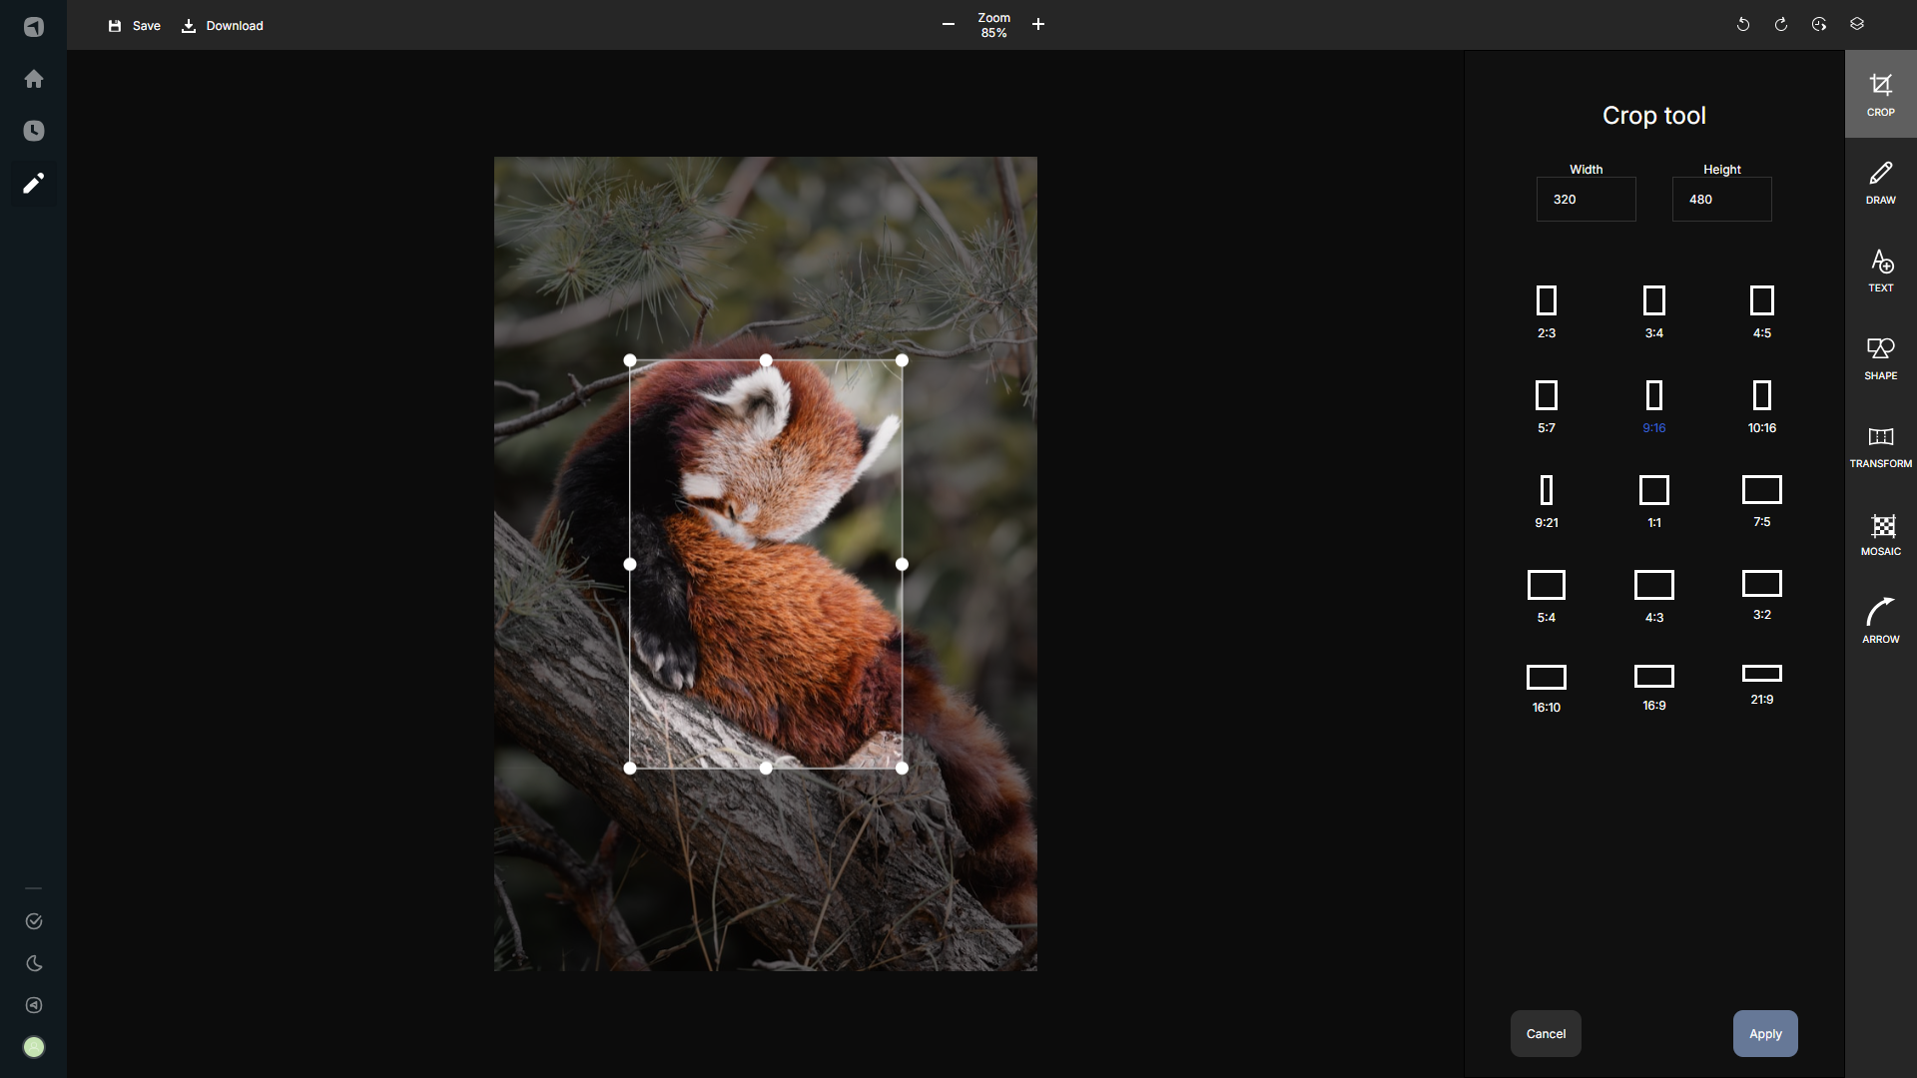Image resolution: width=1917 pixels, height=1078 pixels.
Task: Select the Shape tool
Action: [1880, 358]
